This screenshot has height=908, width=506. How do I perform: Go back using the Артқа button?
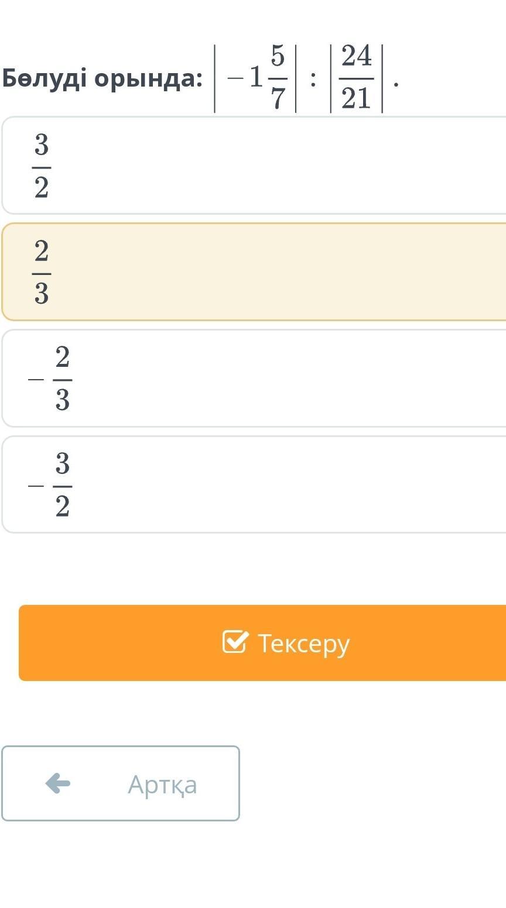click(x=121, y=783)
